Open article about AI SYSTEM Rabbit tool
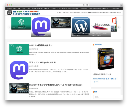This screenshot has height=108, width=128. tap(56, 85)
